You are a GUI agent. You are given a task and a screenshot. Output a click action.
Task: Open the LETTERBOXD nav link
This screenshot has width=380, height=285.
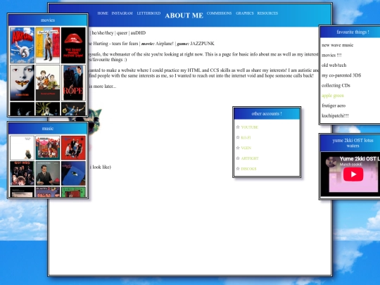coord(148,13)
